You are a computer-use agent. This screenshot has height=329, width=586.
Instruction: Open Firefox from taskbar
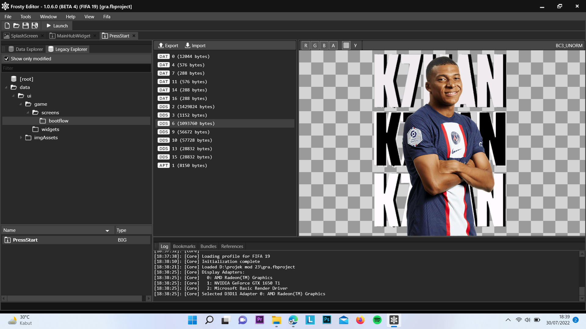(x=360, y=320)
